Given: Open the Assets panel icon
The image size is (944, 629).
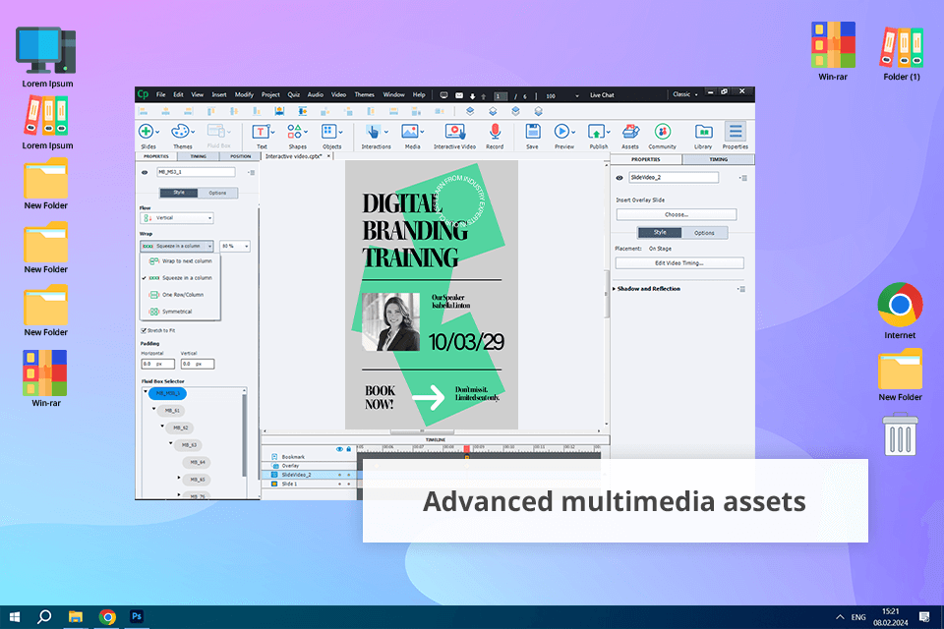Looking at the screenshot, I should point(630,132).
